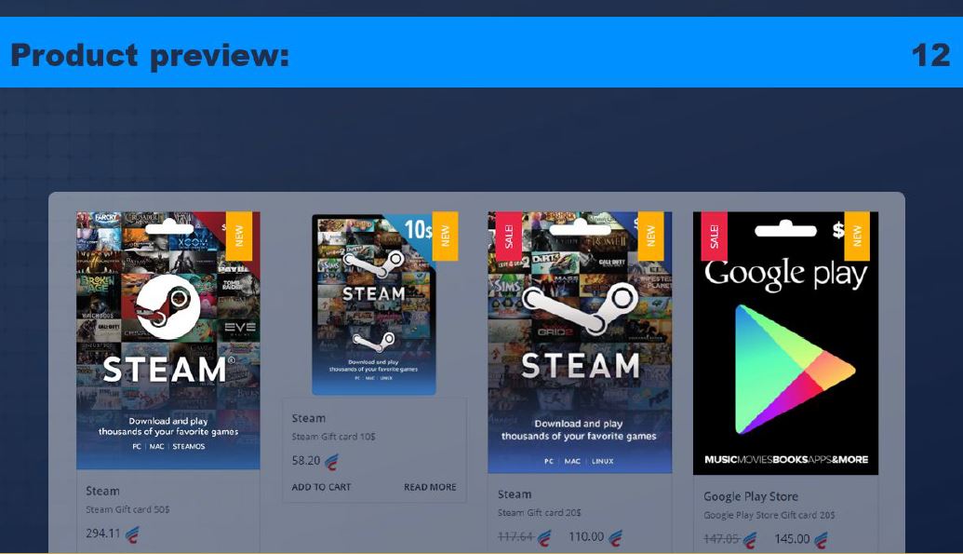
Task: Open the Google play gift card image
Action: coord(785,343)
